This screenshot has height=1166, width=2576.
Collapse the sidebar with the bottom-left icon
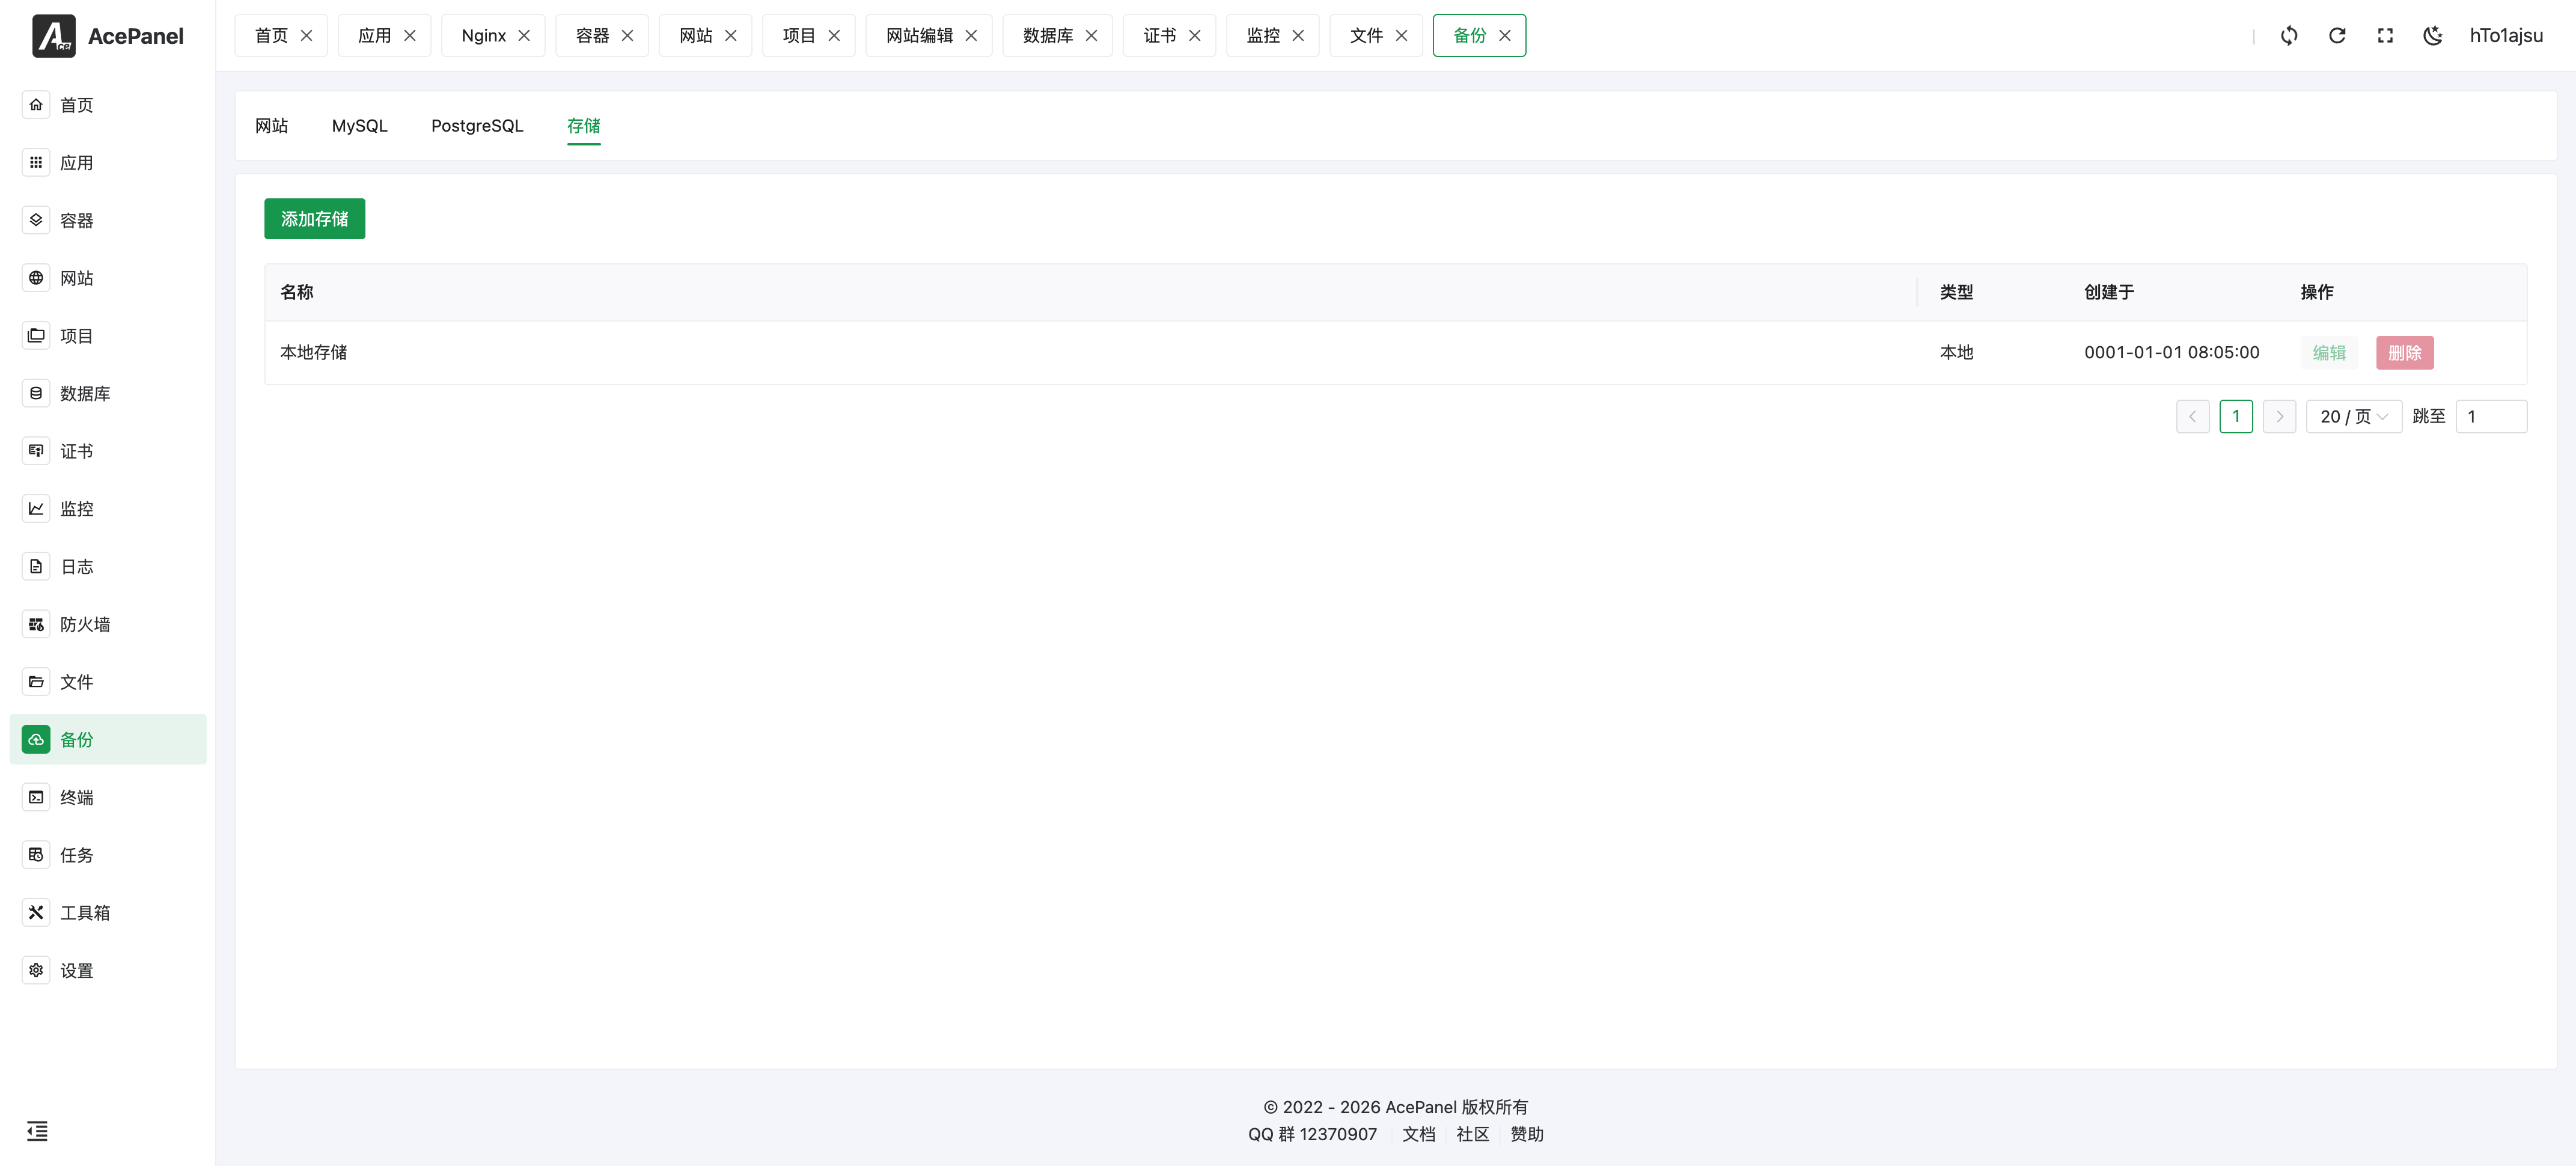(37, 1131)
